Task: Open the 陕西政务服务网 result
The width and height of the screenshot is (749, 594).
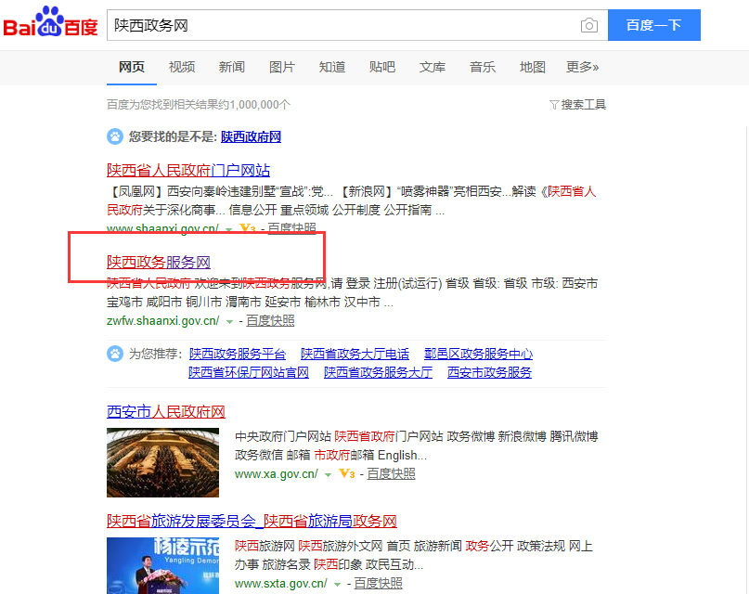Action: tap(159, 263)
